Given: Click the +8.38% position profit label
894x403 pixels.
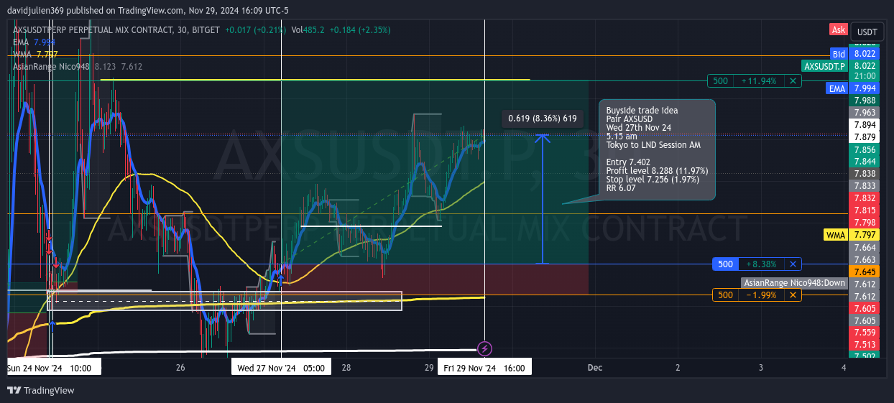Looking at the screenshot, I should point(762,264).
